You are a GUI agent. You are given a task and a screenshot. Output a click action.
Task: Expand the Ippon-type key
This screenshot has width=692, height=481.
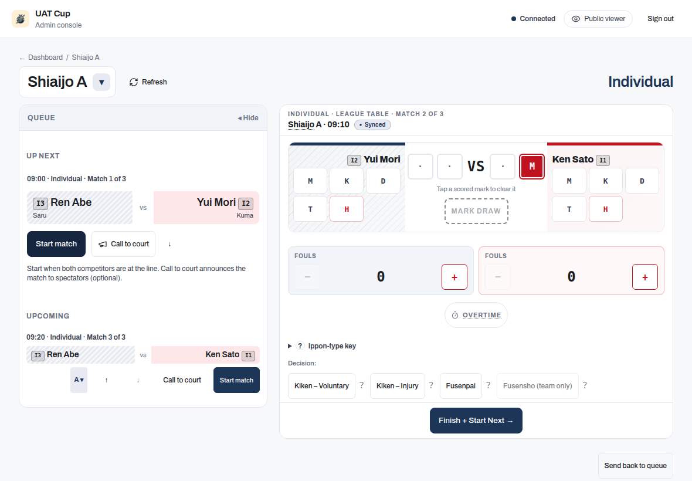click(322, 346)
